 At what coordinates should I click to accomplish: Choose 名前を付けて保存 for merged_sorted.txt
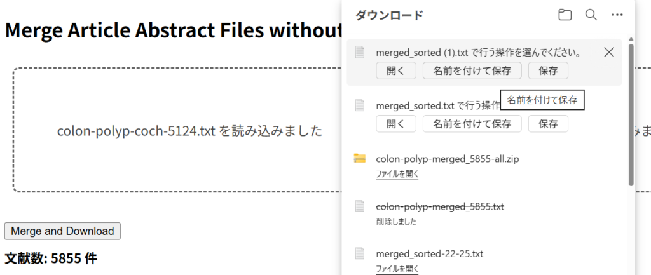coord(472,124)
